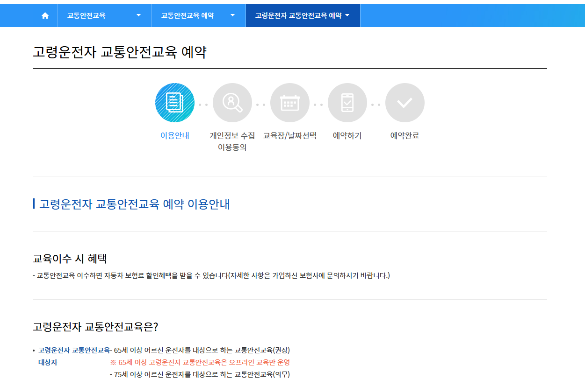This screenshot has width=585, height=379.
Task: Click the 개인정보 수집 magnifier step icon
Action: 232,103
